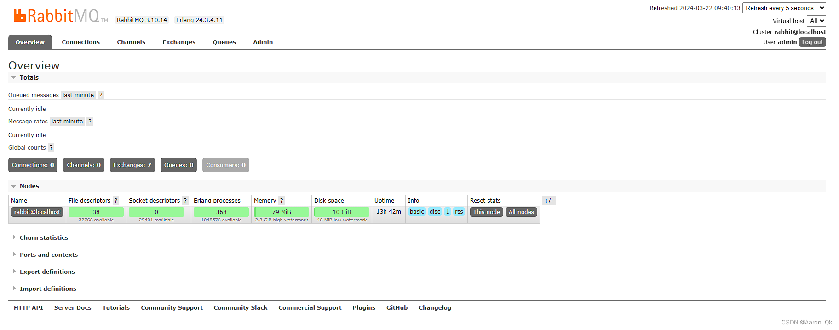Click Erlang 24.3.4.11 version label
This screenshot has height=330, width=839.
point(200,20)
